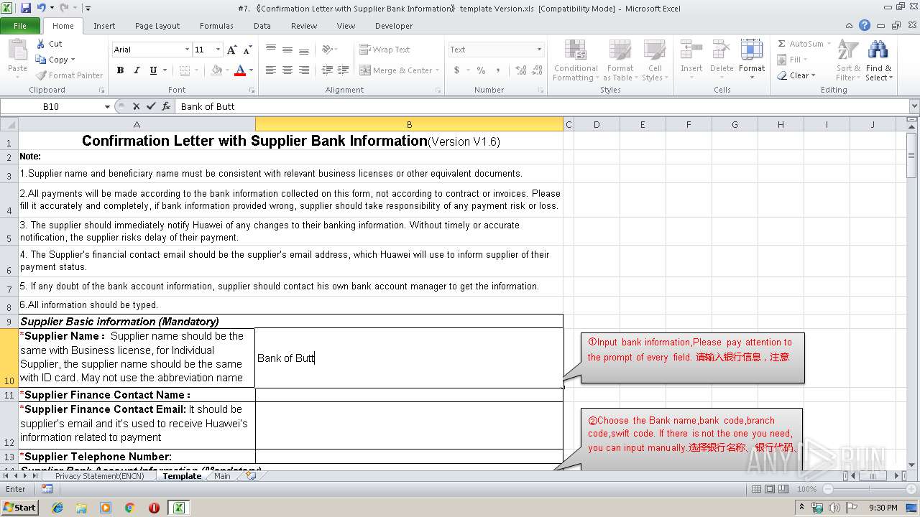Open the Orientation text rotation tool
This screenshot has width=920, height=517.
coord(328,50)
